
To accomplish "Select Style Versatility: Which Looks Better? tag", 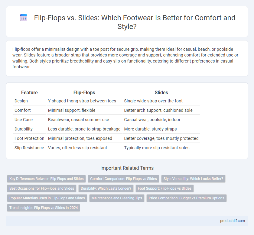I will click(x=193, y=179).
